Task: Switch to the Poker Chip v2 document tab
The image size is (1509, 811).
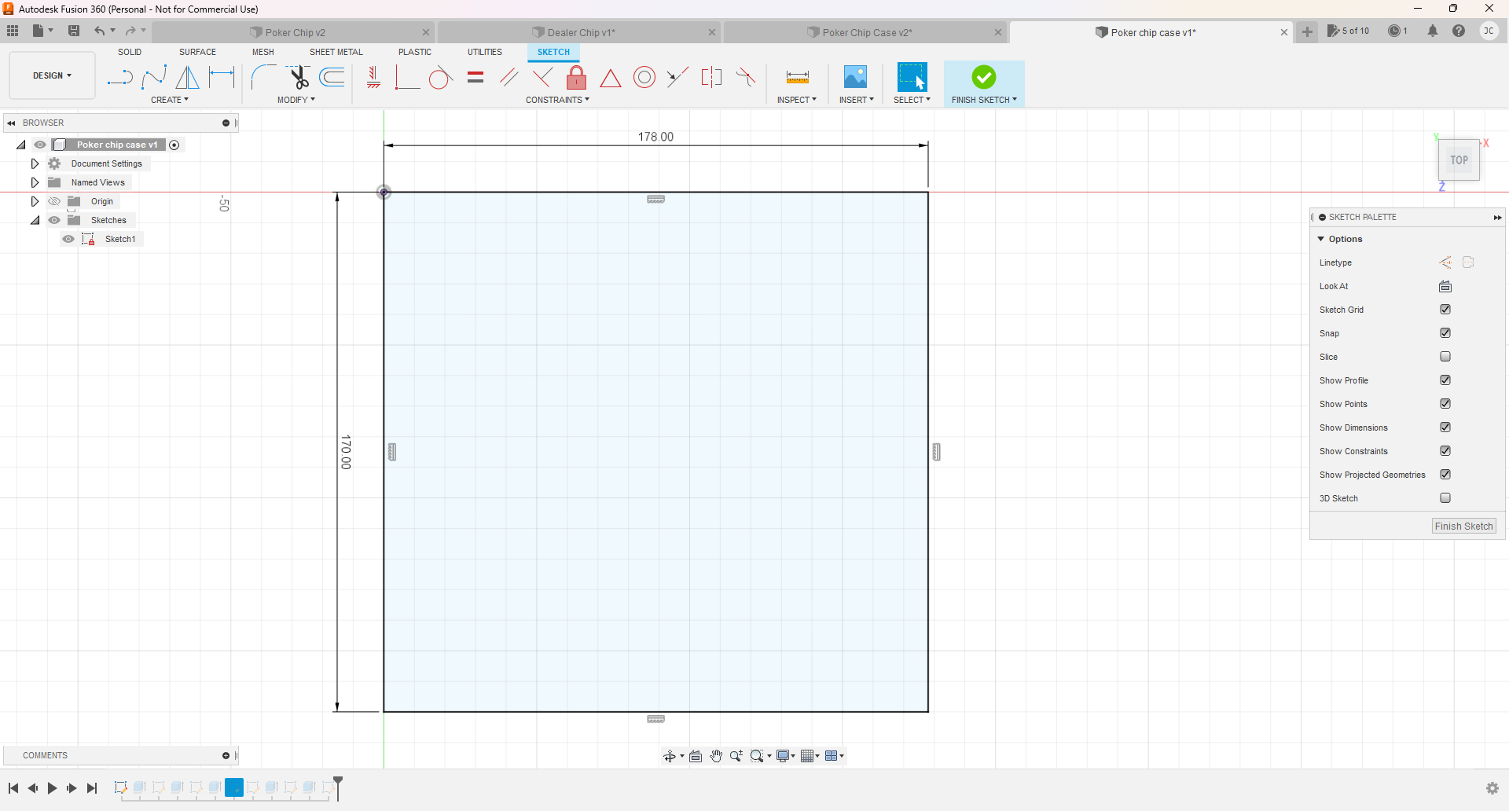Action: coord(294,32)
